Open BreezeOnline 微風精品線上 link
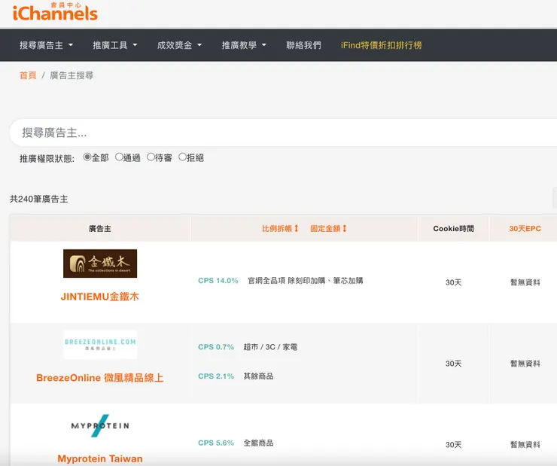Viewport: 557px width, 466px height. [x=100, y=378]
